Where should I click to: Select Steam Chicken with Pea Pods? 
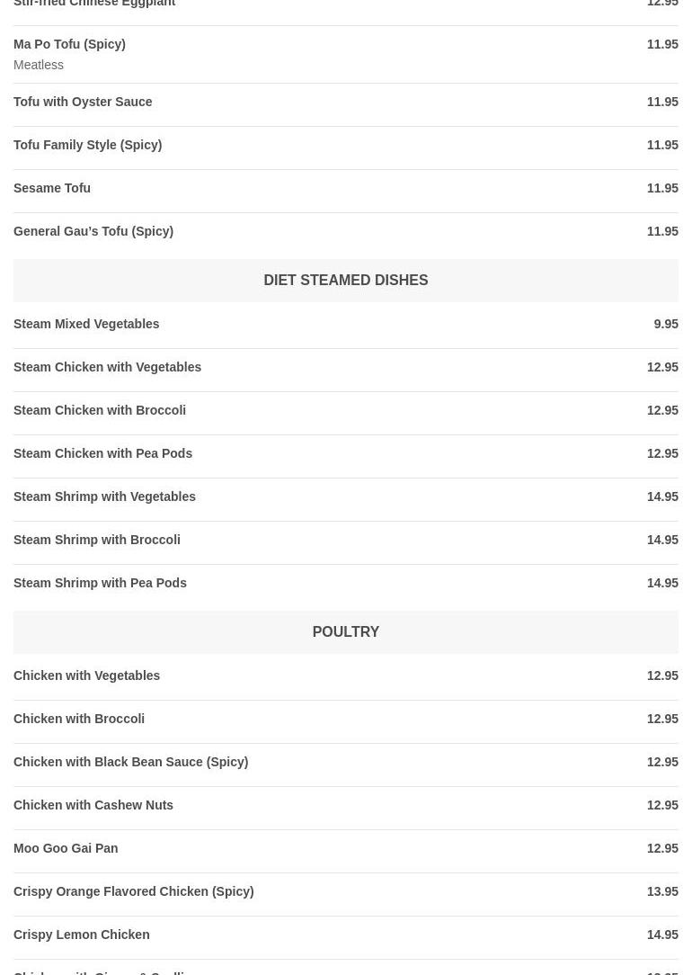point(102,453)
